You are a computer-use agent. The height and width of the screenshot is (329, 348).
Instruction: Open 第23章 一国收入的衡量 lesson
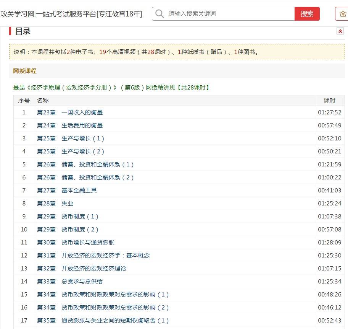(x=70, y=112)
